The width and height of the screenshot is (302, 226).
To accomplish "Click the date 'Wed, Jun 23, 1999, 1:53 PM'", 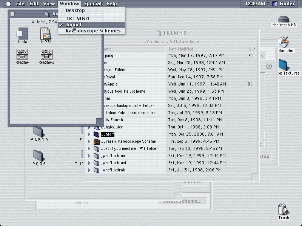I will [x=196, y=91].
